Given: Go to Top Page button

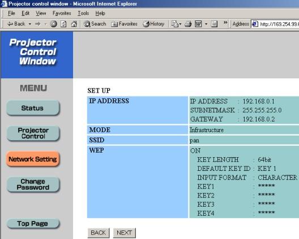Looking at the screenshot, I should [33, 224].
